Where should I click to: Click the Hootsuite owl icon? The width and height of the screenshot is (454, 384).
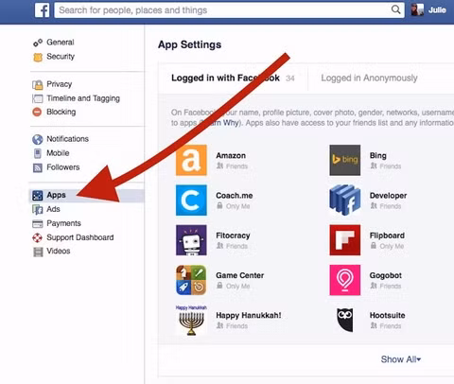pyautogui.click(x=345, y=320)
